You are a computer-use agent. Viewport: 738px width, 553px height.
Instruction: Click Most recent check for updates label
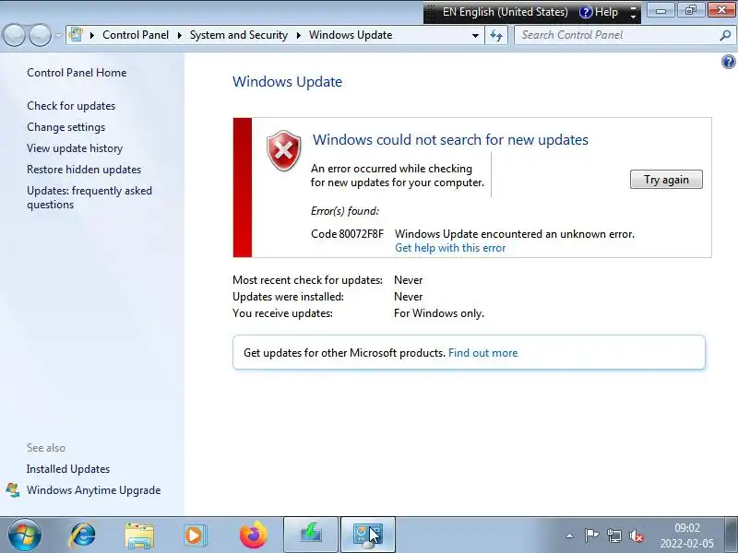(x=308, y=280)
